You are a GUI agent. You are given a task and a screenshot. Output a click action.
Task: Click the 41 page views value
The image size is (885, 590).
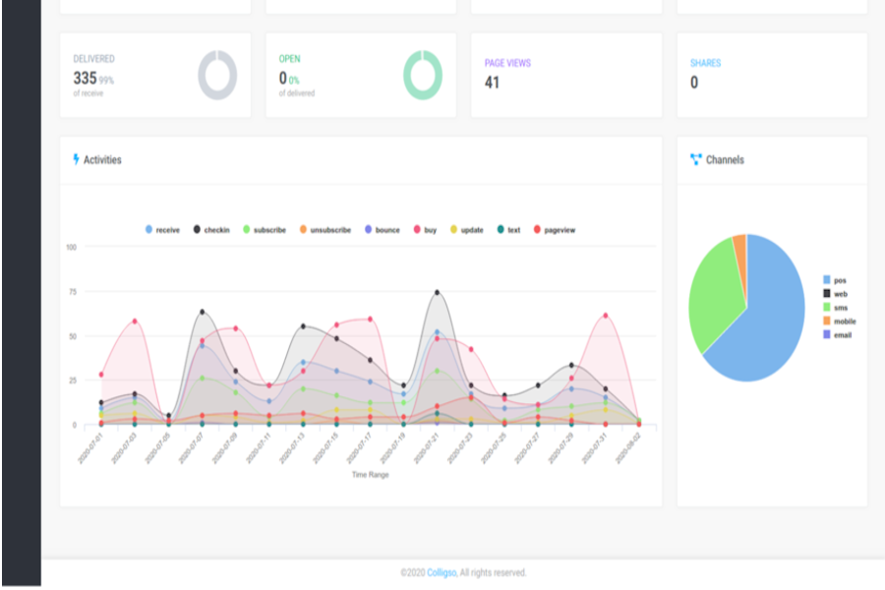(492, 83)
